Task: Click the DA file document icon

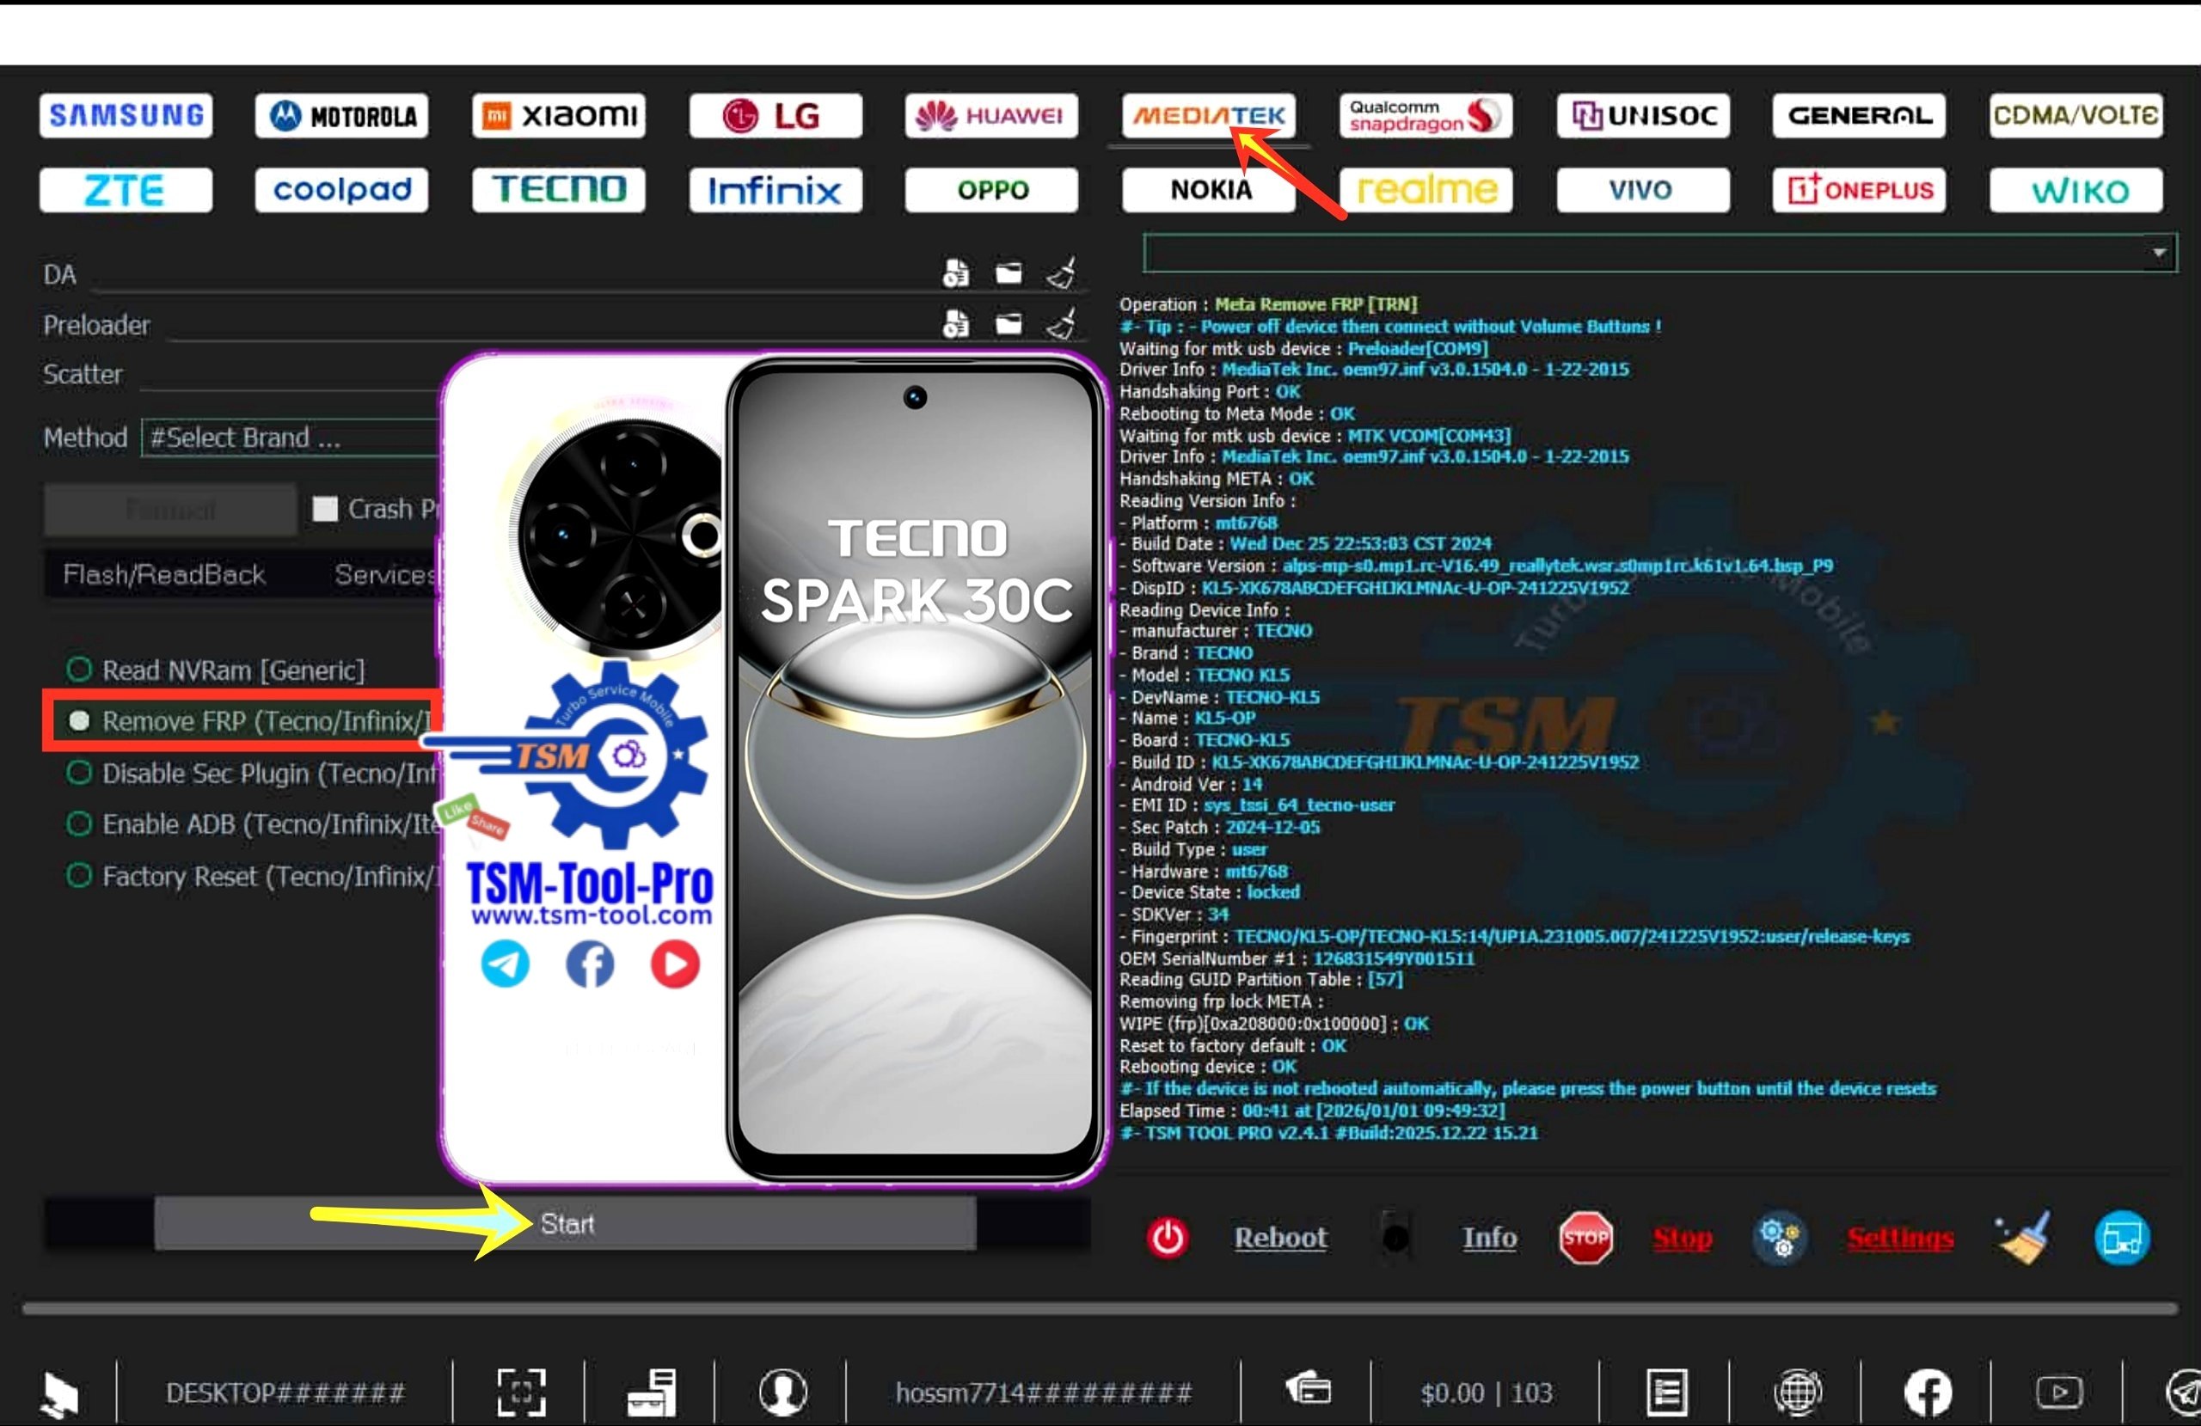Action: tap(955, 272)
